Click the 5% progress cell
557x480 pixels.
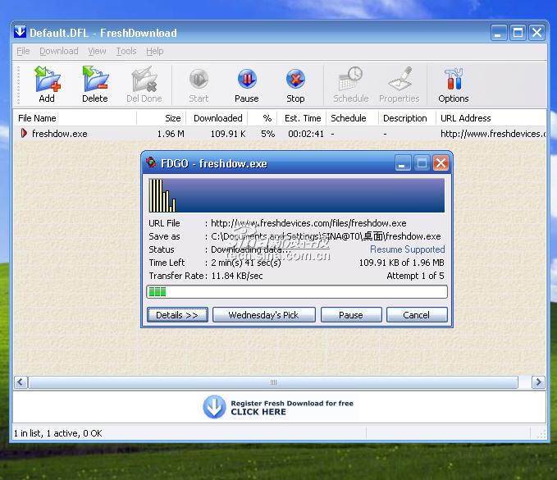click(268, 134)
